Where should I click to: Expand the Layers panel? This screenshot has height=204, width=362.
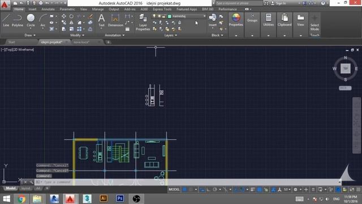tap(171, 35)
